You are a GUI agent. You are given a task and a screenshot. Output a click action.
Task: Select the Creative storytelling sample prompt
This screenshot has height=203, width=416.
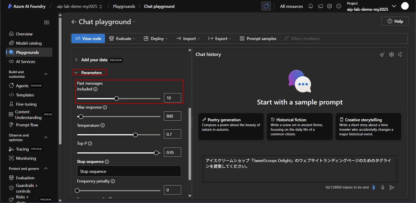coord(368,127)
